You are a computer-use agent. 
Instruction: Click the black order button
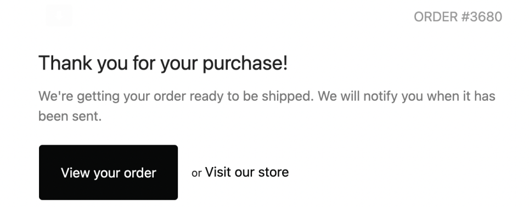coord(108,173)
